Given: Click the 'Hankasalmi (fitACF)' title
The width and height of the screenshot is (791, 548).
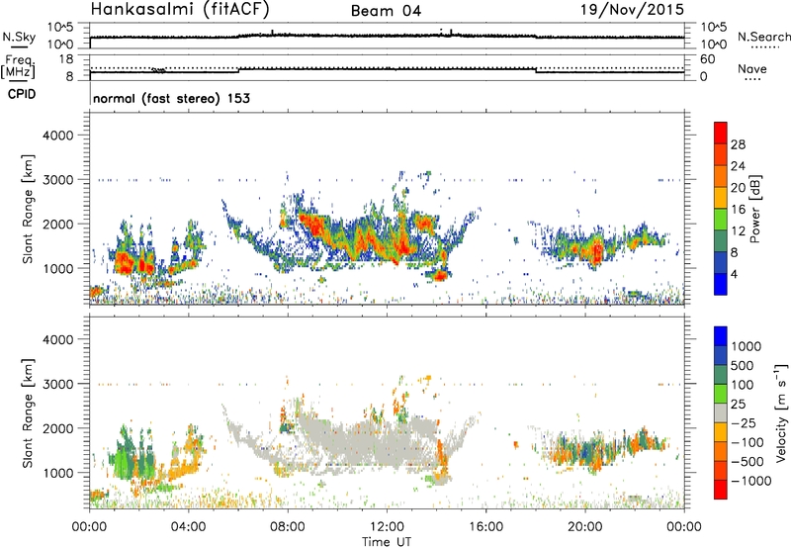Looking at the screenshot, I should point(180,9).
